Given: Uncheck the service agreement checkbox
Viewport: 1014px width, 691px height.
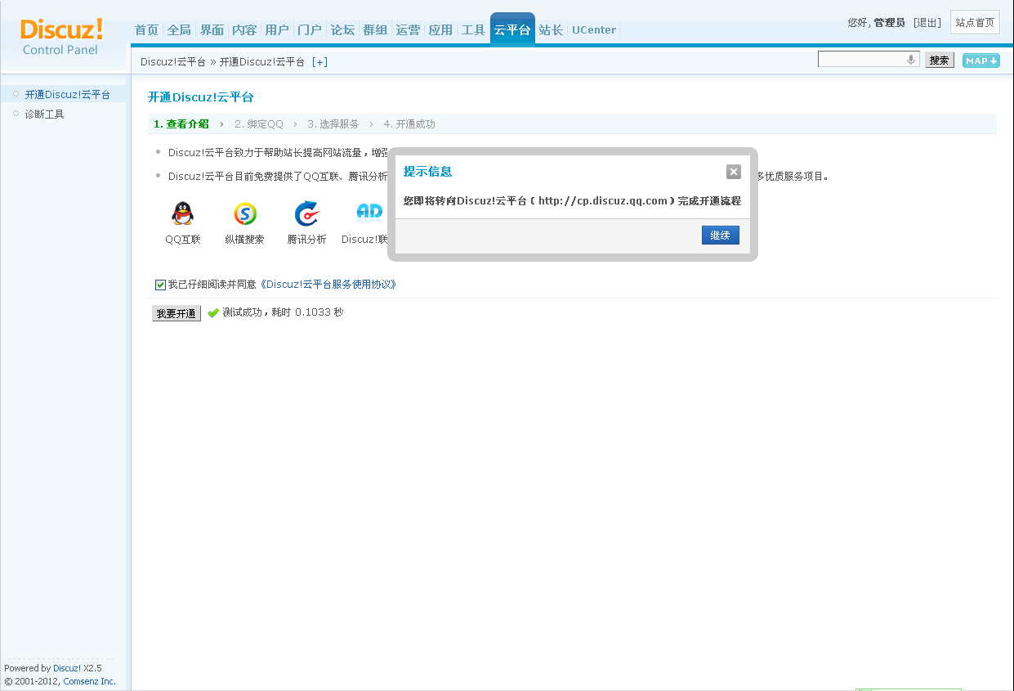Looking at the screenshot, I should pos(160,285).
